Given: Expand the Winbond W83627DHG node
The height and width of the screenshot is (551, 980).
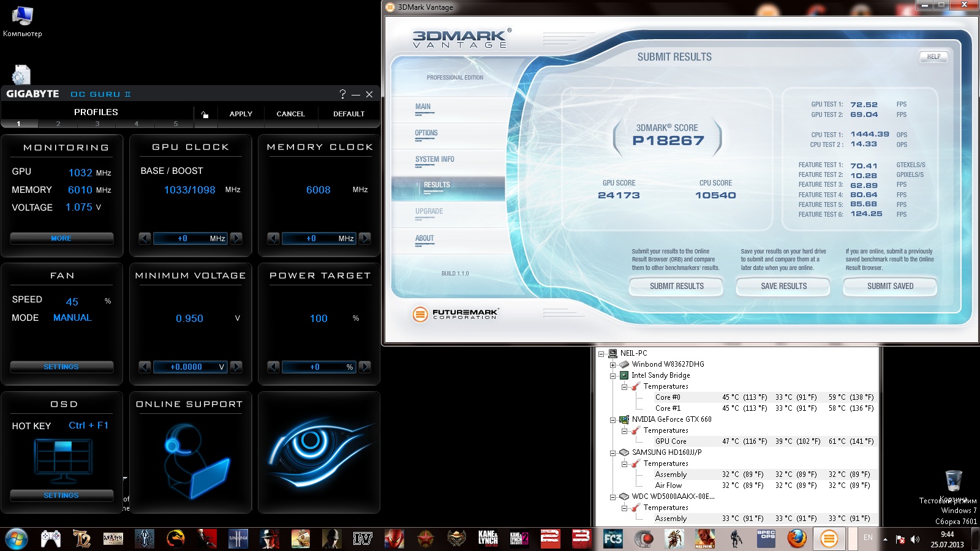Looking at the screenshot, I should click(x=612, y=365).
